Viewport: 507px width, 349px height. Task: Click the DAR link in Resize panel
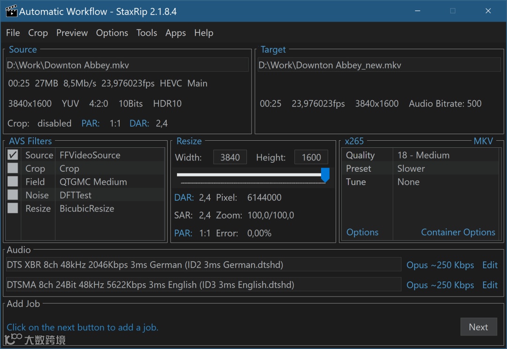pyautogui.click(x=184, y=197)
